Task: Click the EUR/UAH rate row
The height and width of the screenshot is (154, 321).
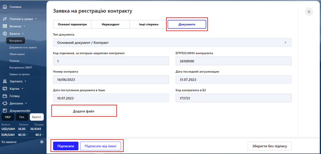Action: [22, 135]
